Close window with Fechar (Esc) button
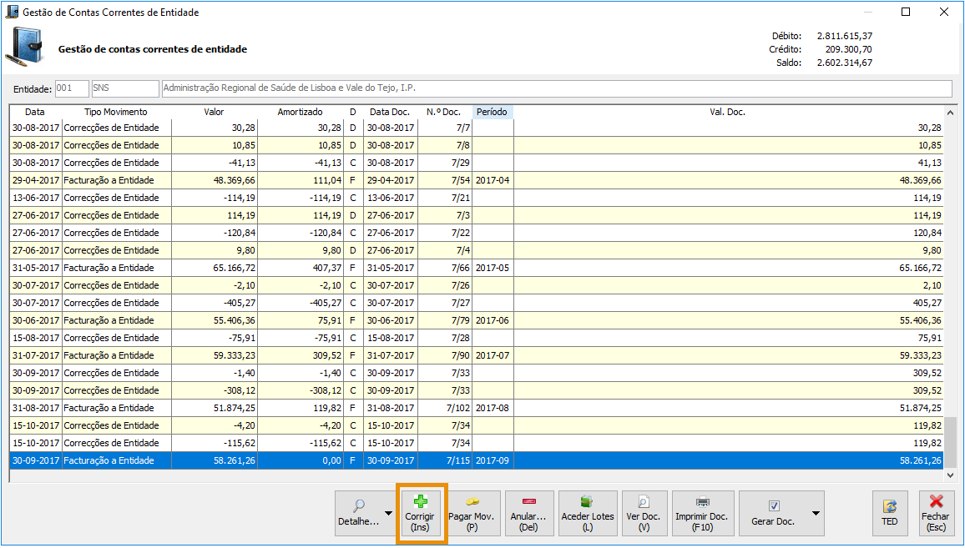This screenshot has height=548, width=965. pos(936,513)
